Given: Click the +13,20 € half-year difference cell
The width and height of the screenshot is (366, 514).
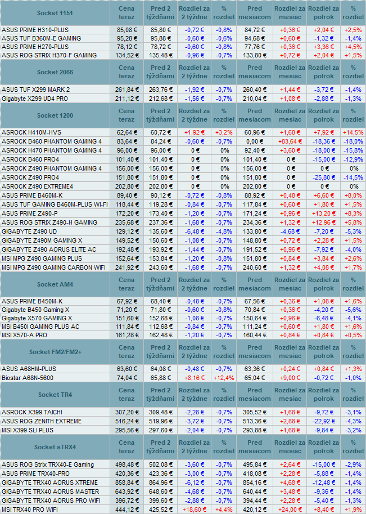Looking at the screenshot, I should [323, 213].
